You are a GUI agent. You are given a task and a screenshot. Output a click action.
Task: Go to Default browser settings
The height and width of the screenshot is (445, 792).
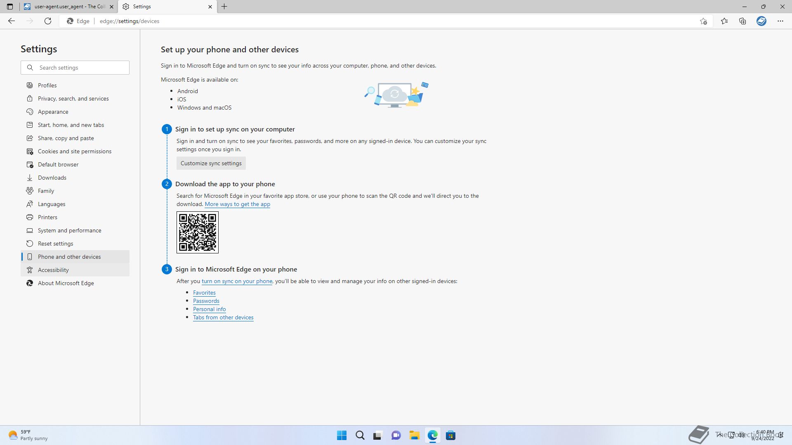[x=75, y=164]
